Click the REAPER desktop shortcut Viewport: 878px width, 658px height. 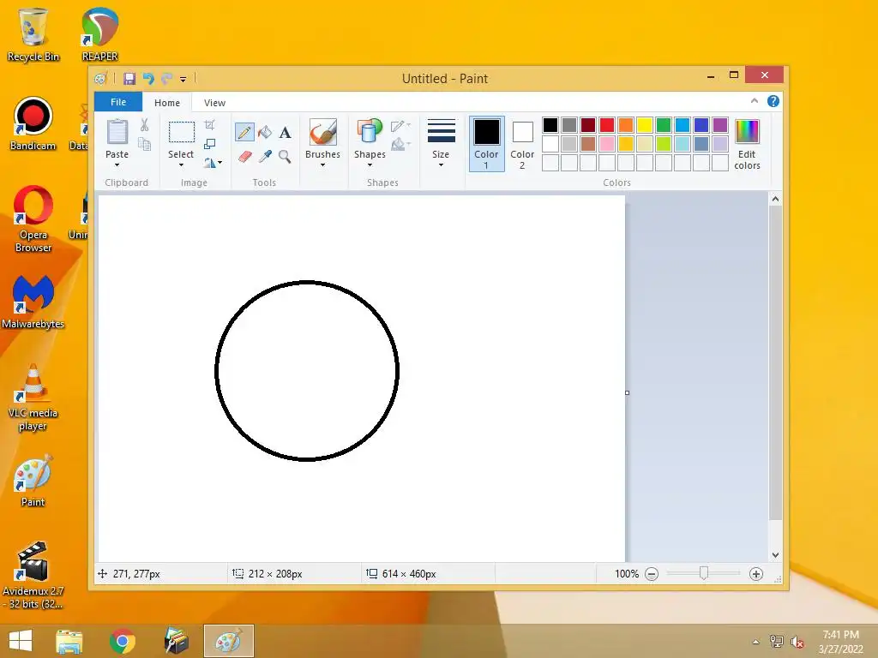tap(99, 34)
